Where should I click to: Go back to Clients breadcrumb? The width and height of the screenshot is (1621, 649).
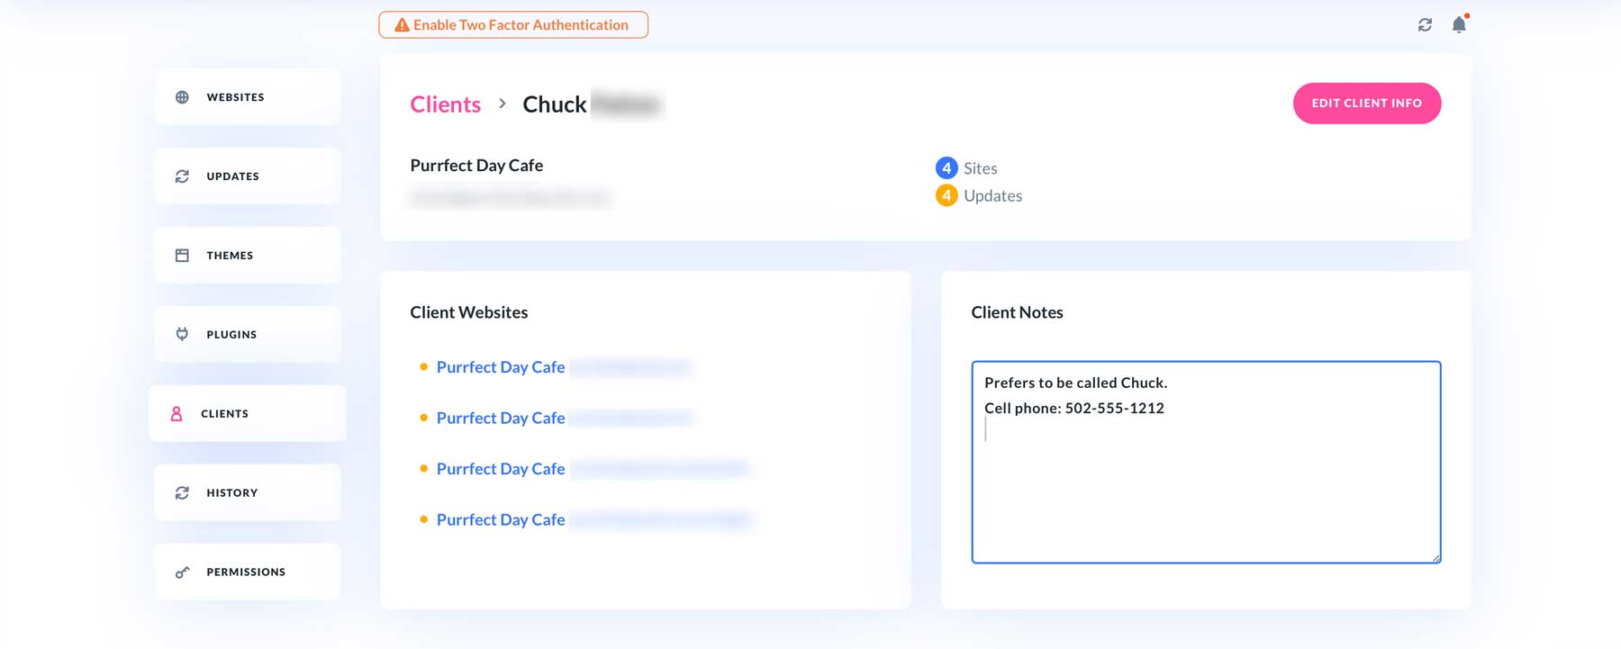point(446,104)
